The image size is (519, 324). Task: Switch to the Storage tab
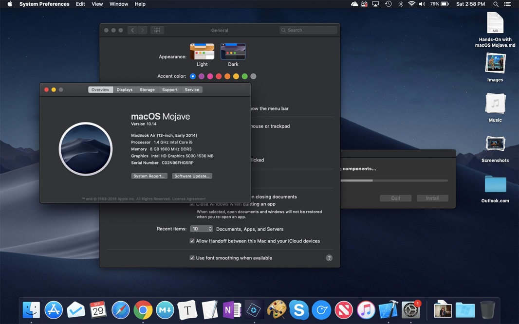coord(147,90)
